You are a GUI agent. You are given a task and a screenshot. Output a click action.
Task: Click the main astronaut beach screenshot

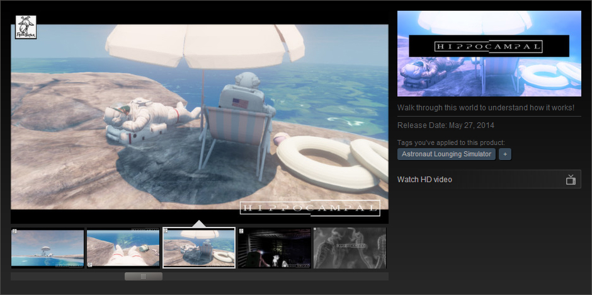point(200,117)
